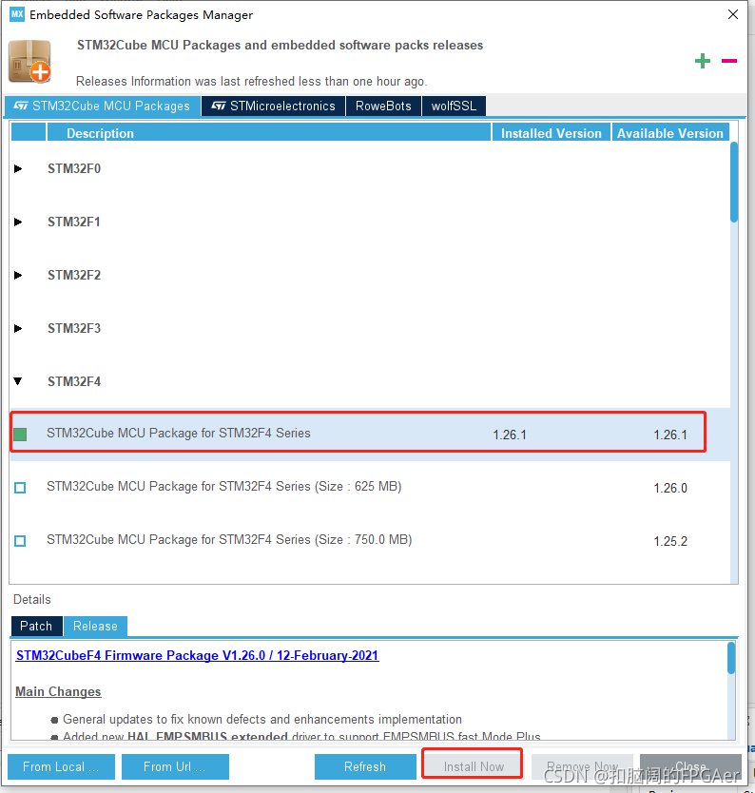Click the MX application logo icon
The width and height of the screenshot is (755, 793).
point(17,14)
